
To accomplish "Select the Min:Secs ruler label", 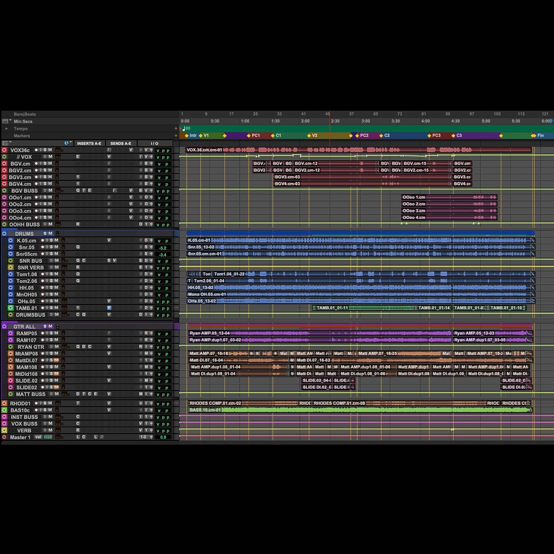I will pos(23,121).
